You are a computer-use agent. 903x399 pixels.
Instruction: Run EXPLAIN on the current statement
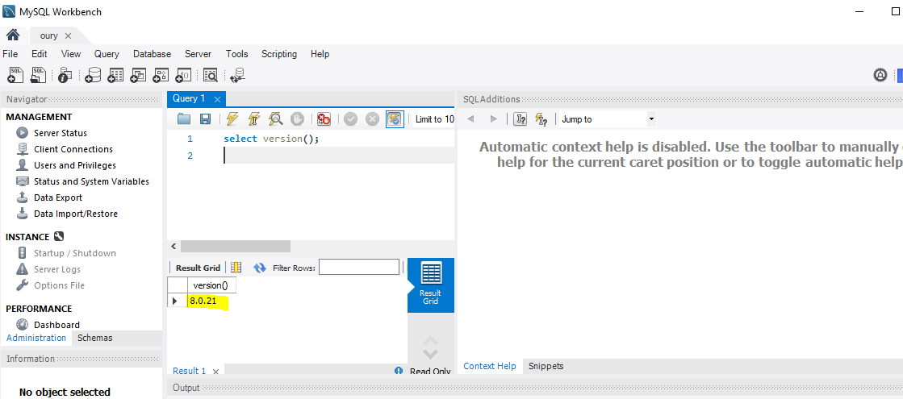tap(276, 119)
